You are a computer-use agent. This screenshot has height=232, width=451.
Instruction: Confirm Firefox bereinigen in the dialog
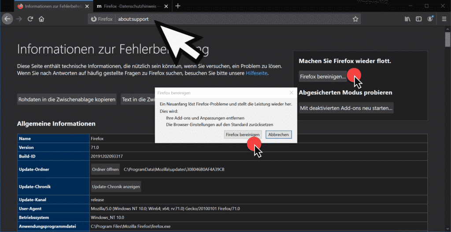tap(243, 134)
